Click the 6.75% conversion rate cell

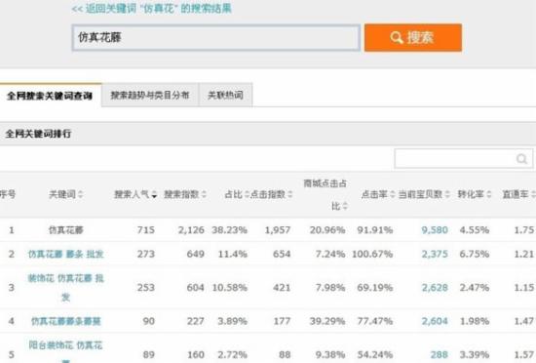coord(475,254)
